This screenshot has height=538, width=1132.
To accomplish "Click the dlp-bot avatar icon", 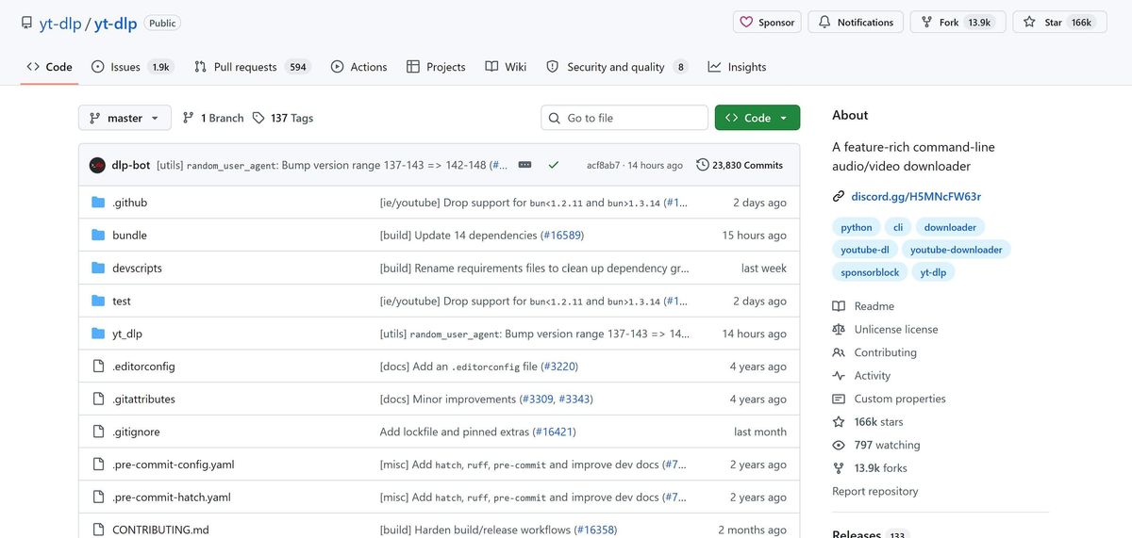I will coord(97,165).
